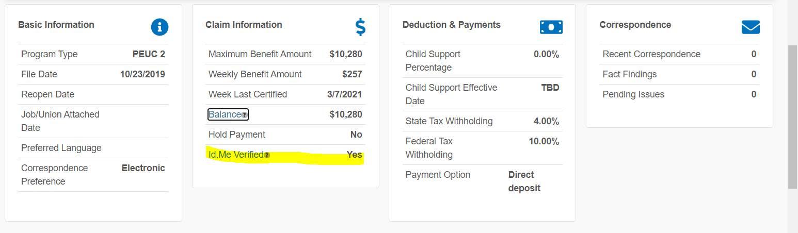Click the Correspondence envelope icon
Image resolution: width=798 pixels, height=233 pixels.
pyautogui.click(x=750, y=27)
